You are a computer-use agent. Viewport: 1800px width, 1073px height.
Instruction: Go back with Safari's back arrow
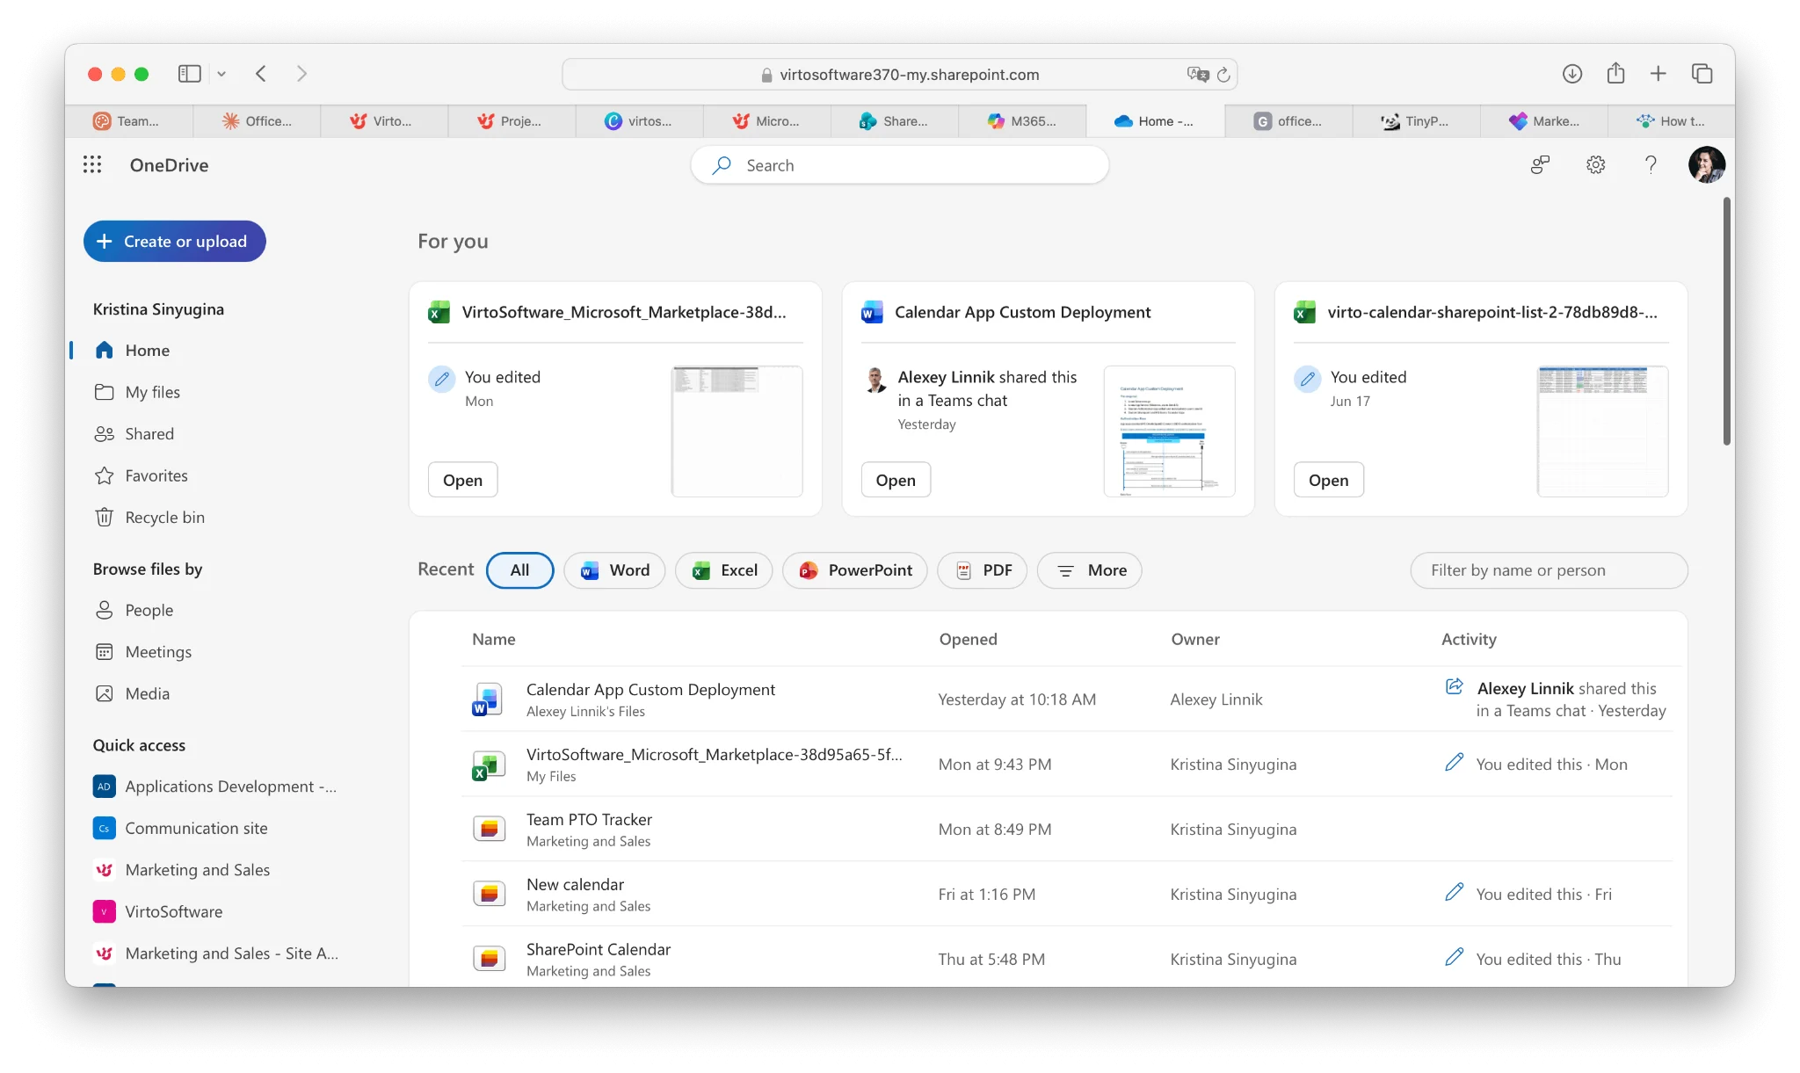[261, 74]
